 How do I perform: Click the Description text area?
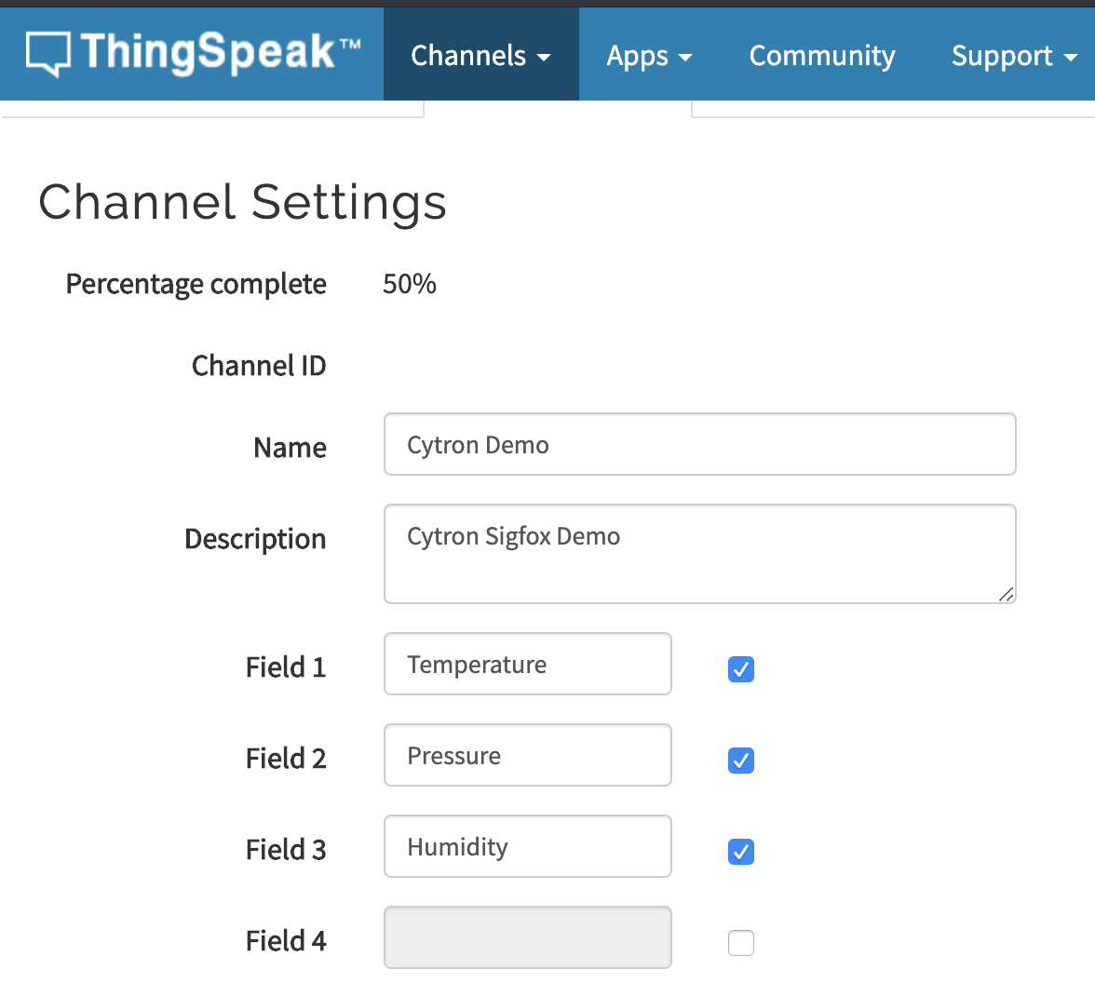click(700, 554)
